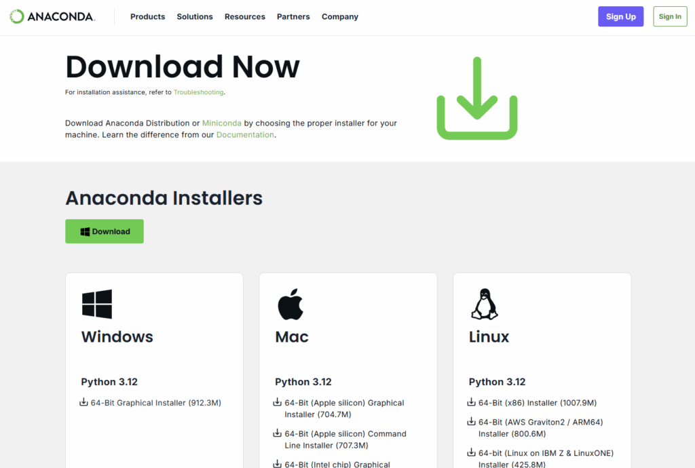Click download icon beside AWS Graviton2 installer

tap(471, 421)
